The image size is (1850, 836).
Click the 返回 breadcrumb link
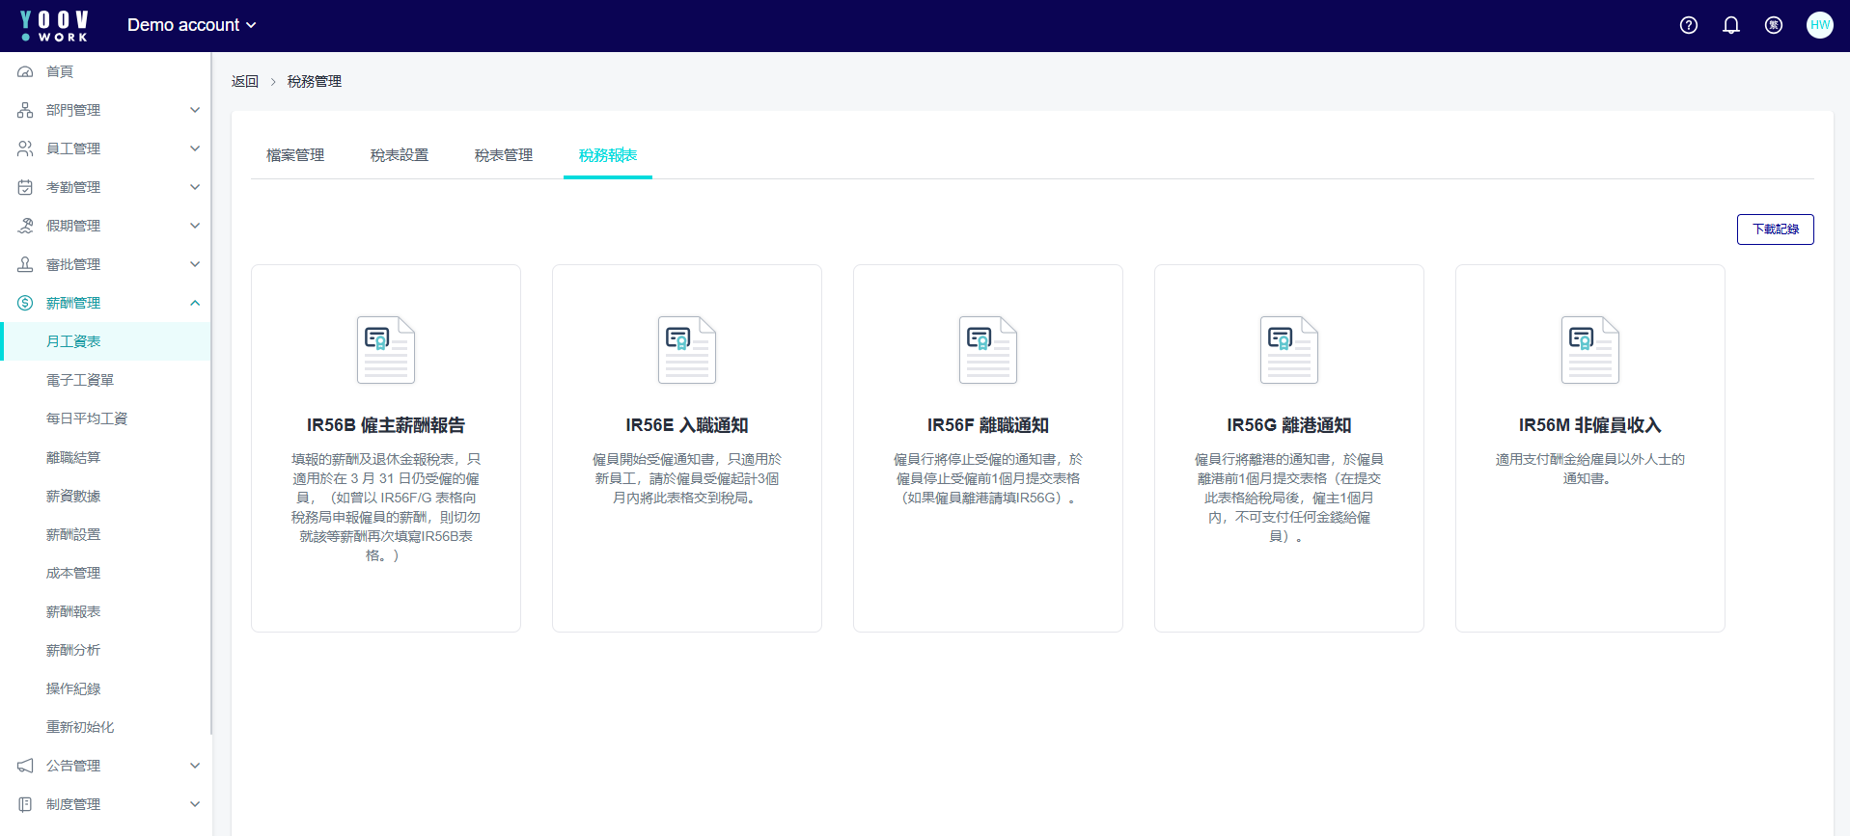point(245,82)
